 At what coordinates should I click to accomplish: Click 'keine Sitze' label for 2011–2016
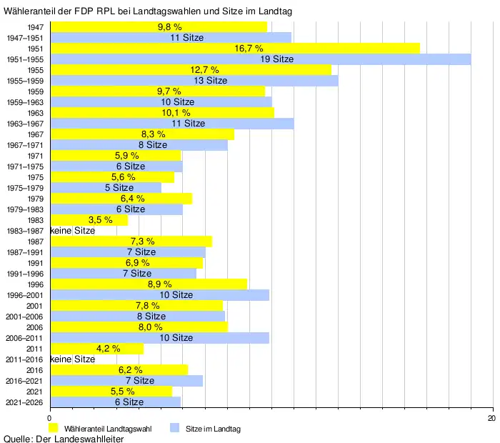point(73,359)
